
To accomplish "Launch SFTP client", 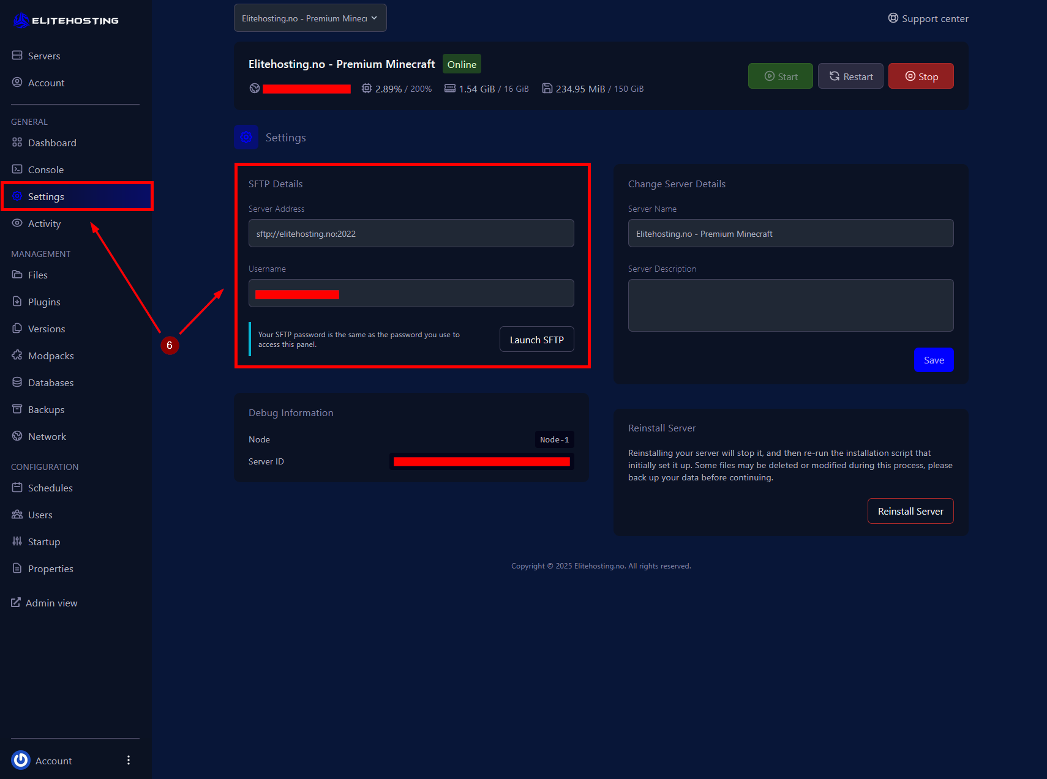I will coord(537,339).
